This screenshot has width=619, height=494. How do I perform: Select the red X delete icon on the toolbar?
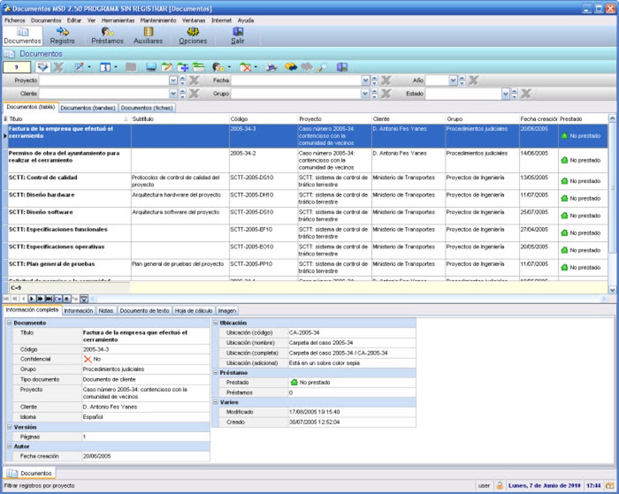coord(245,67)
